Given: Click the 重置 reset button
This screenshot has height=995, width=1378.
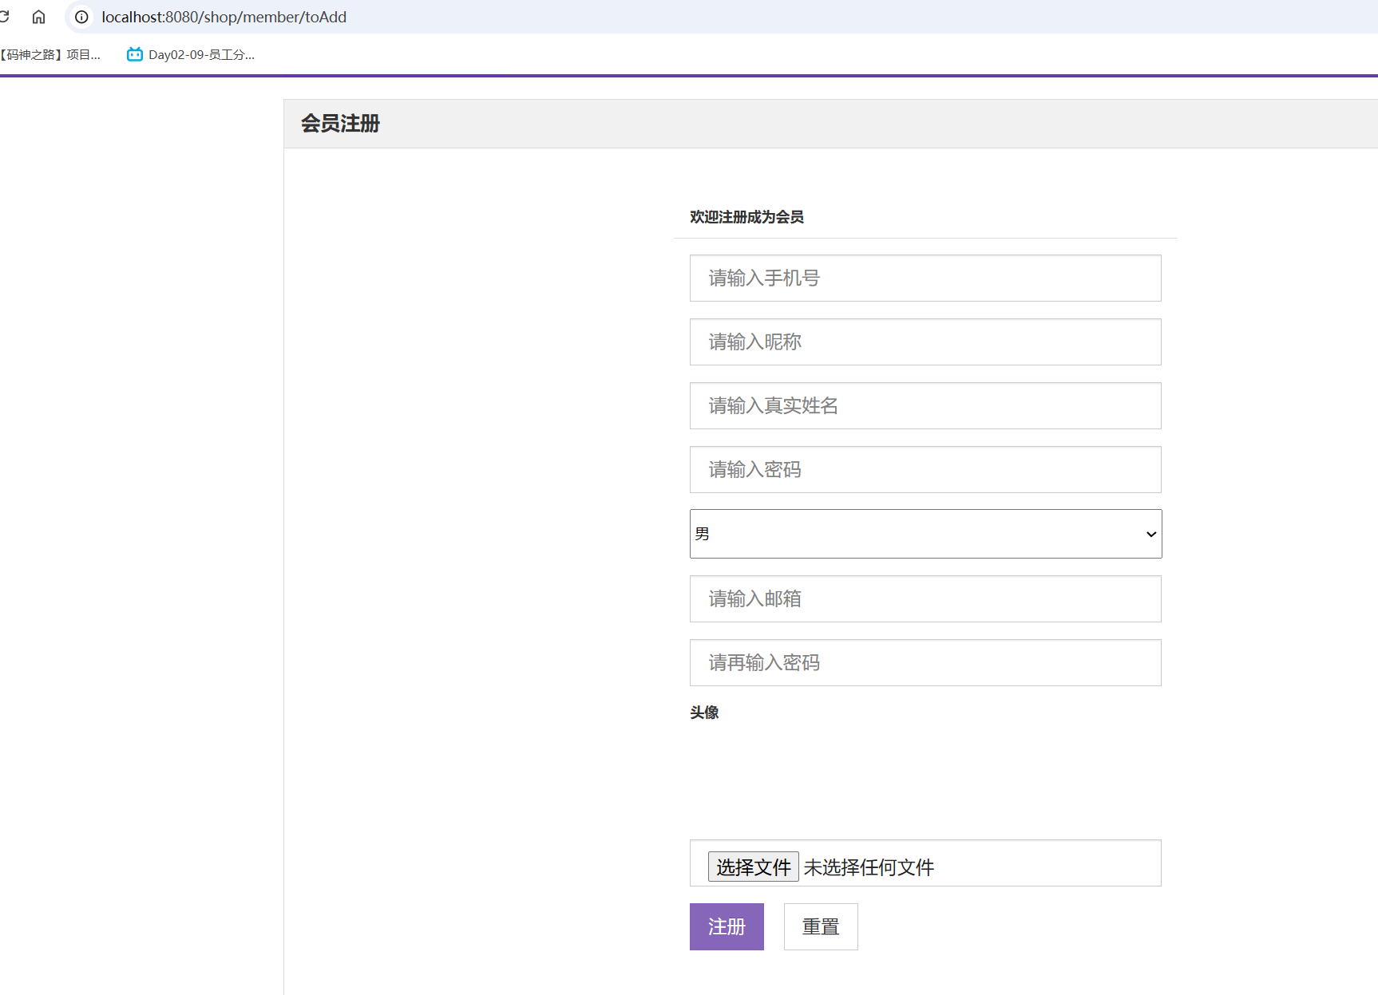Looking at the screenshot, I should click(x=820, y=926).
